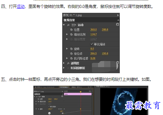Click the fx icon beside 透明度
163x115 pixels.
coord(68,63)
